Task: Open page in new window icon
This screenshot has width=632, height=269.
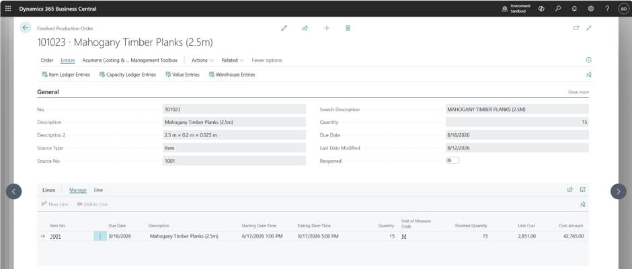Action: coord(576,28)
